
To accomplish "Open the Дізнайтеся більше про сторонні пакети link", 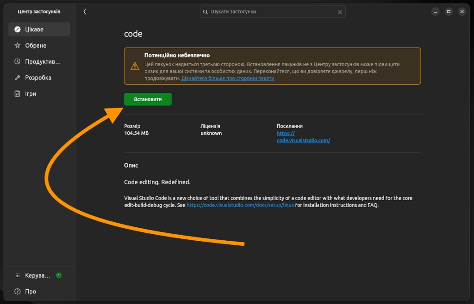I will [x=228, y=79].
